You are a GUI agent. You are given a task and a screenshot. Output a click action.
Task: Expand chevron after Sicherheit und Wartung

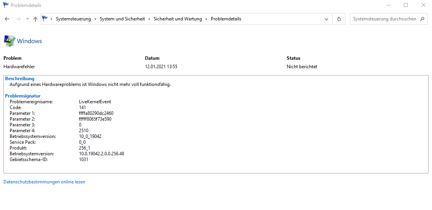(x=206, y=19)
